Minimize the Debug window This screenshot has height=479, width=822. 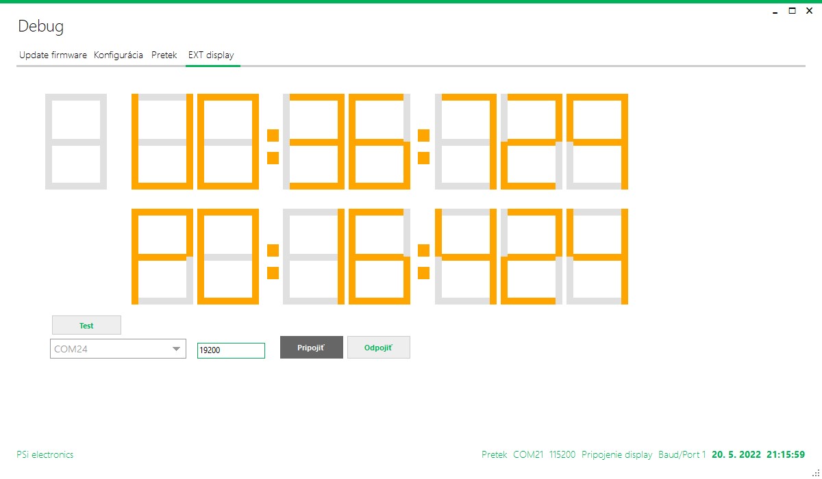click(x=775, y=11)
